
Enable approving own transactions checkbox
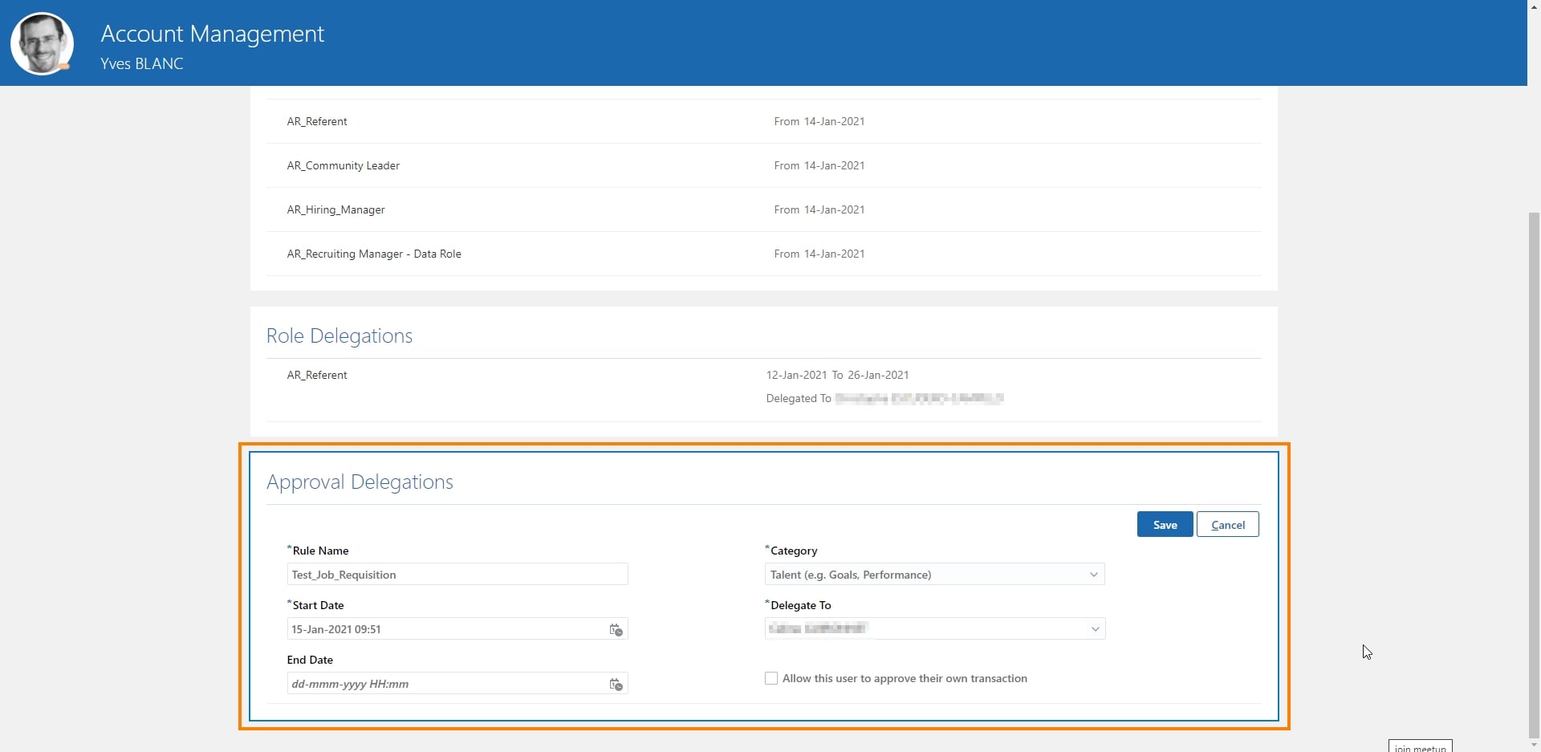tap(771, 678)
